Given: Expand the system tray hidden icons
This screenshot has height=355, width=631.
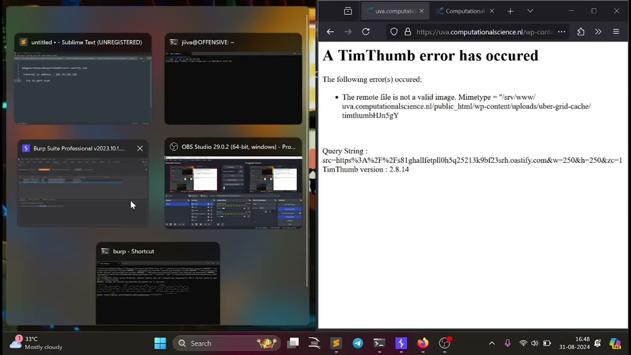Looking at the screenshot, I should coord(491,343).
